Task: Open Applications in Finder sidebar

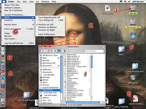Action: coord(50,90)
